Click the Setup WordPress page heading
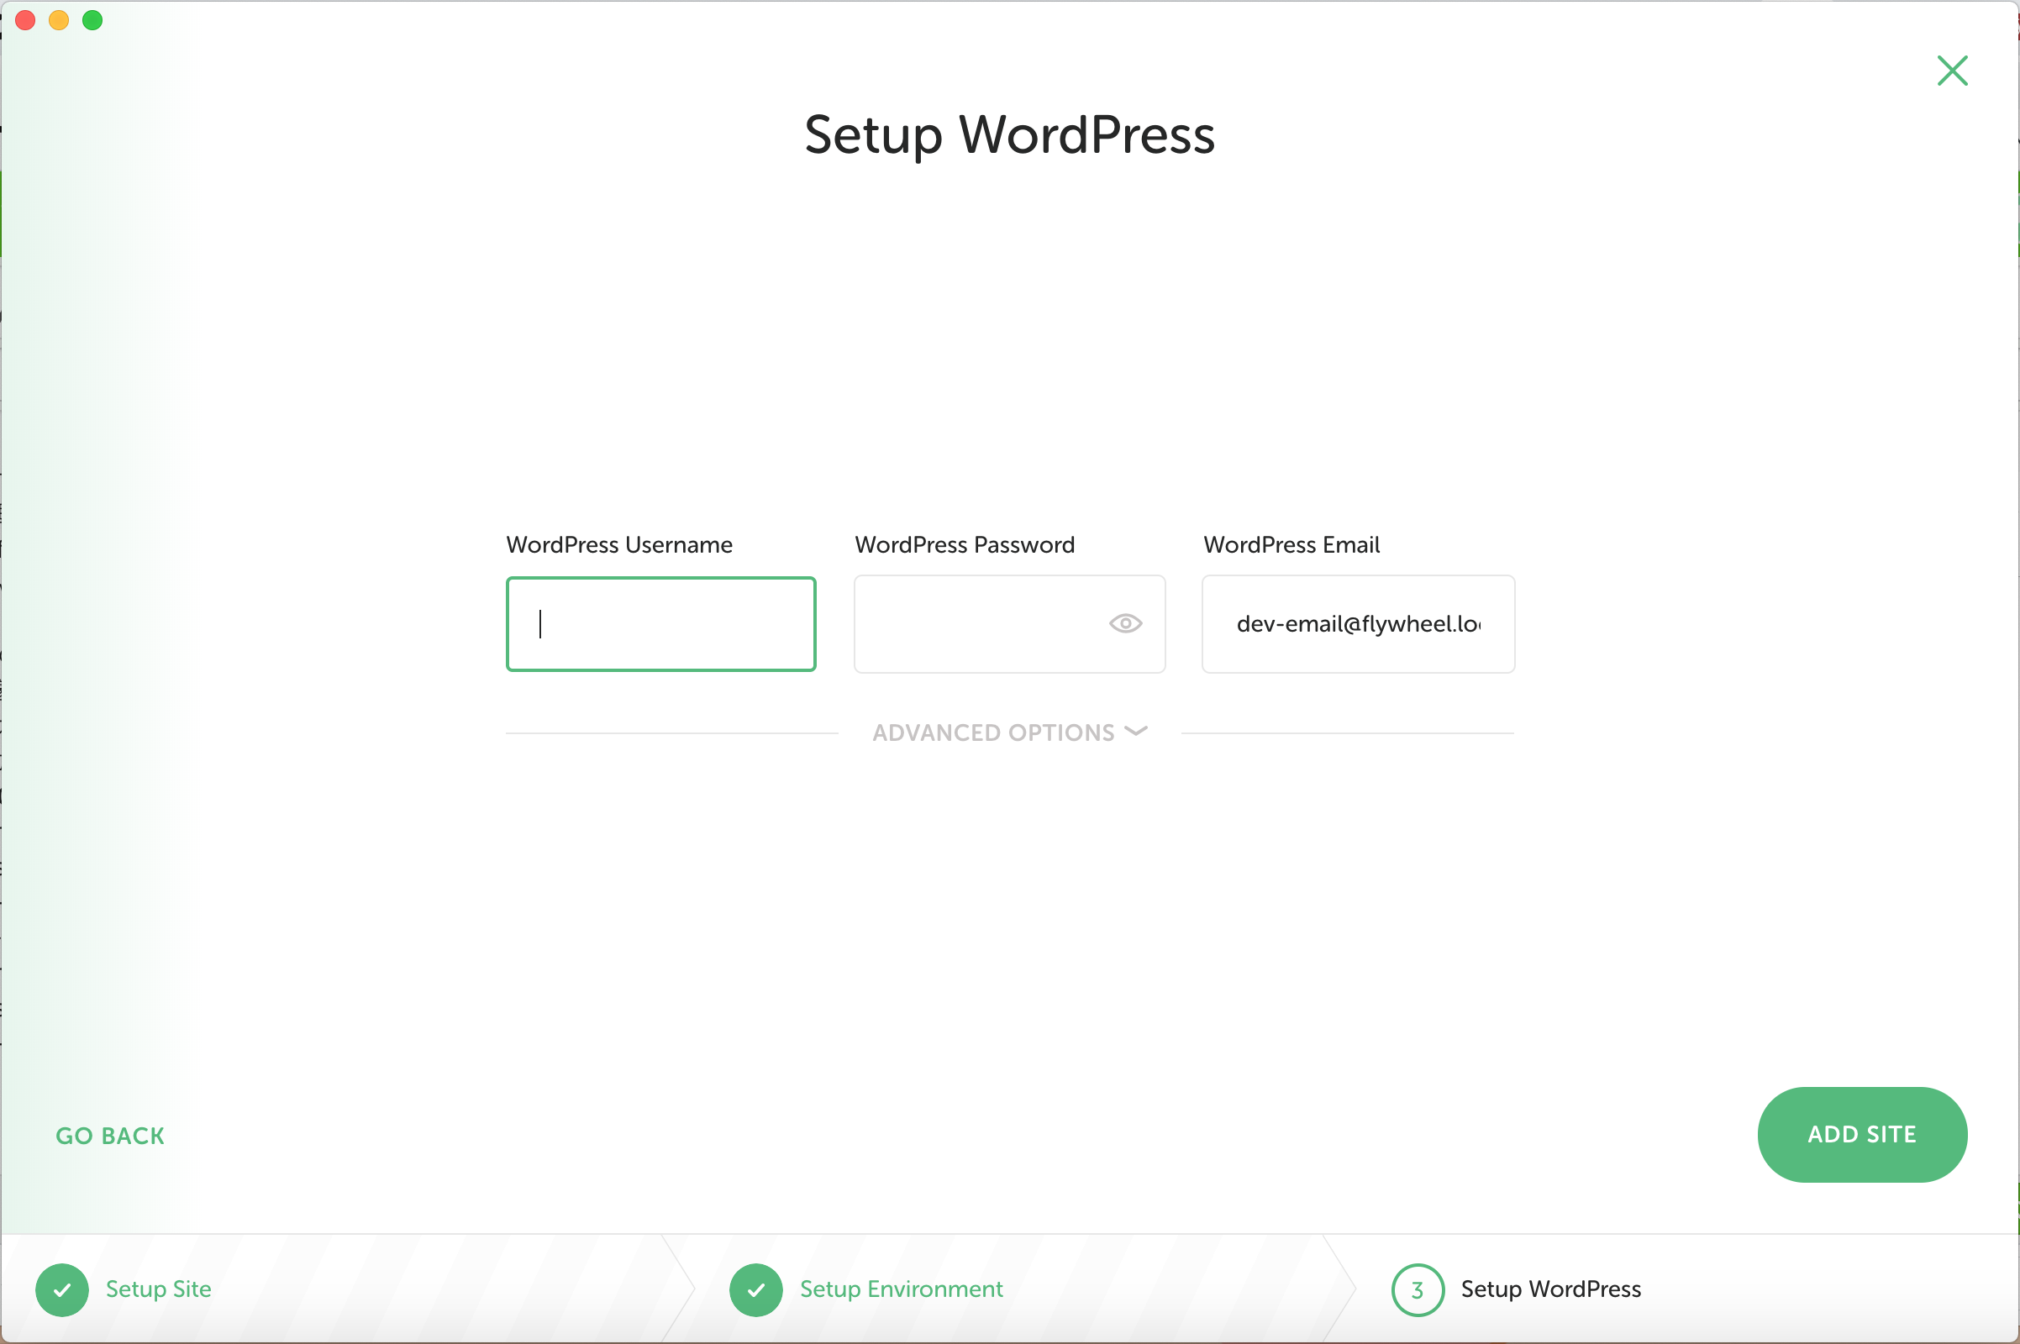 point(1009,134)
